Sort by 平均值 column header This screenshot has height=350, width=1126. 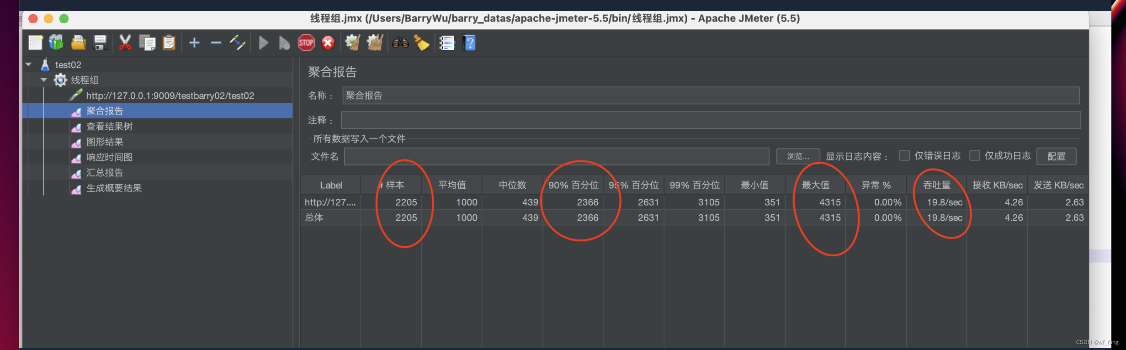pyautogui.click(x=451, y=185)
